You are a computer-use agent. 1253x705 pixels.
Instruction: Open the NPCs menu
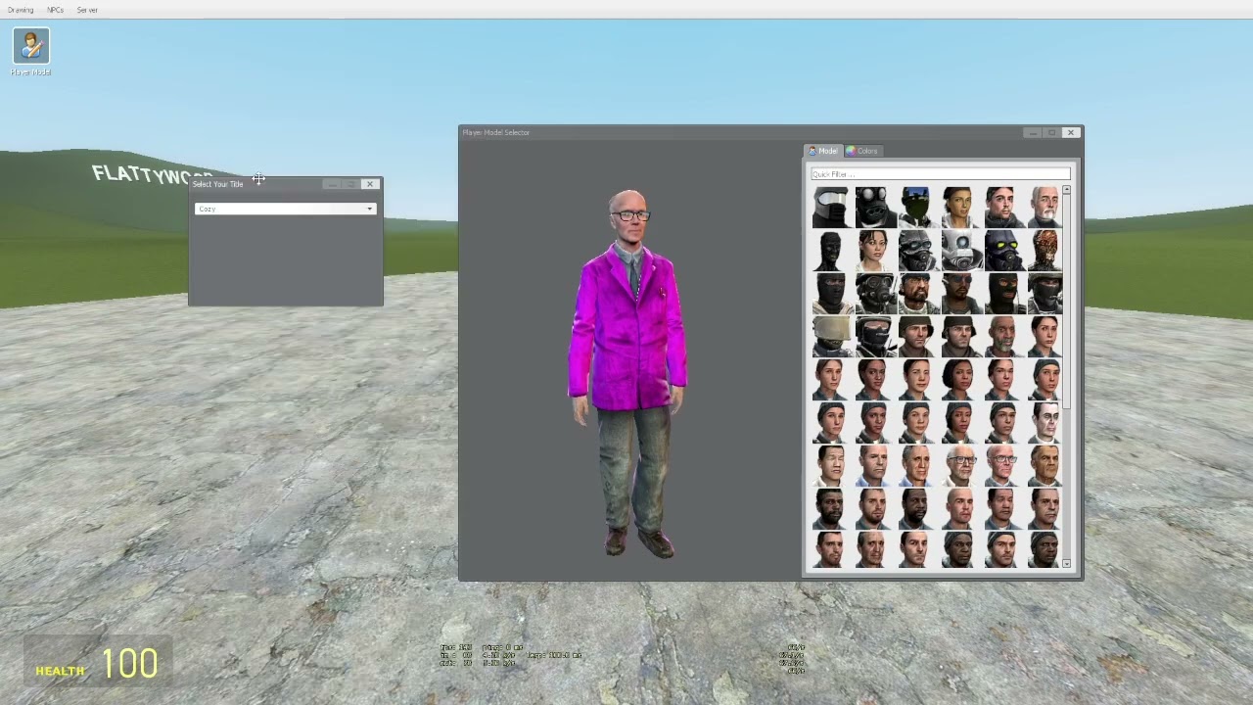click(55, 10)
